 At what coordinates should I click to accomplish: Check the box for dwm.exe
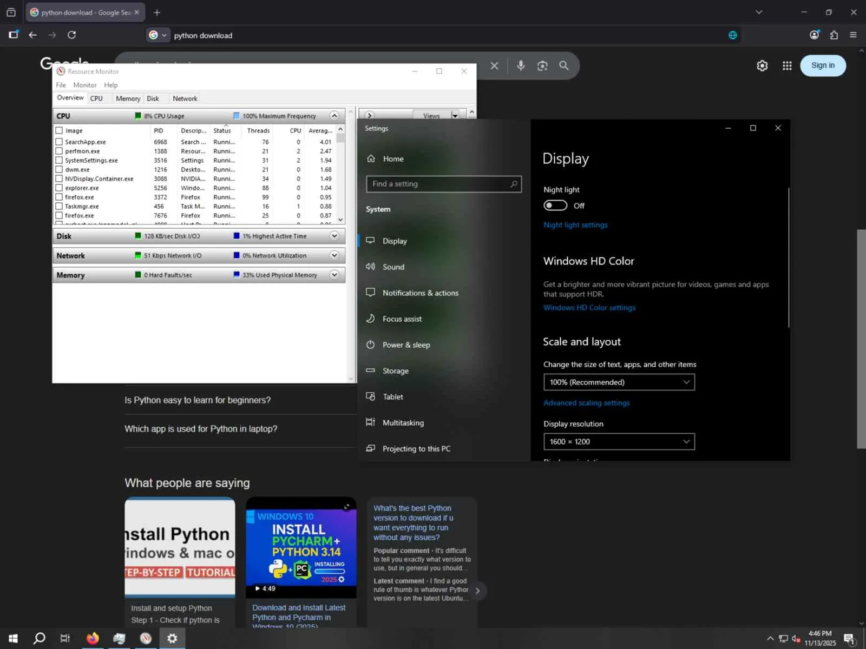(x=59, y=169)
